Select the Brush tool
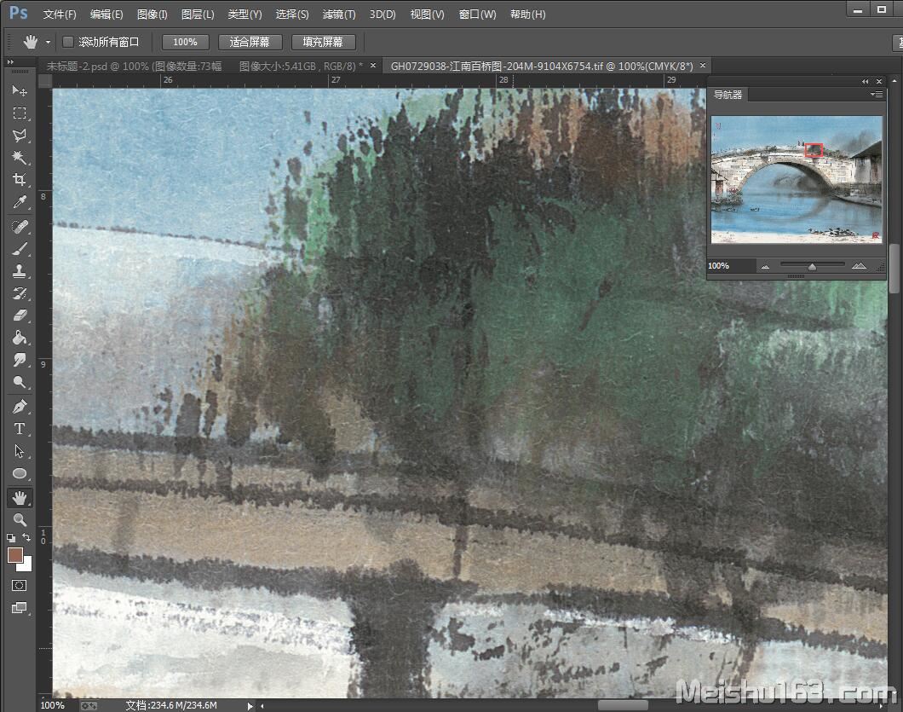 click(19, 249)
